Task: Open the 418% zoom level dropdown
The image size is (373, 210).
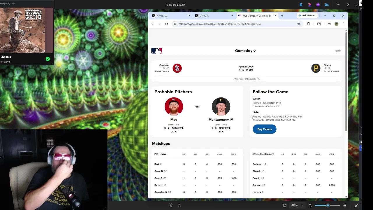Action: [297, 205]
